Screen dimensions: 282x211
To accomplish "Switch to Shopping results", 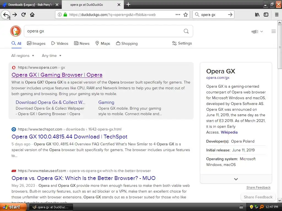I will [x=127, y=43].
